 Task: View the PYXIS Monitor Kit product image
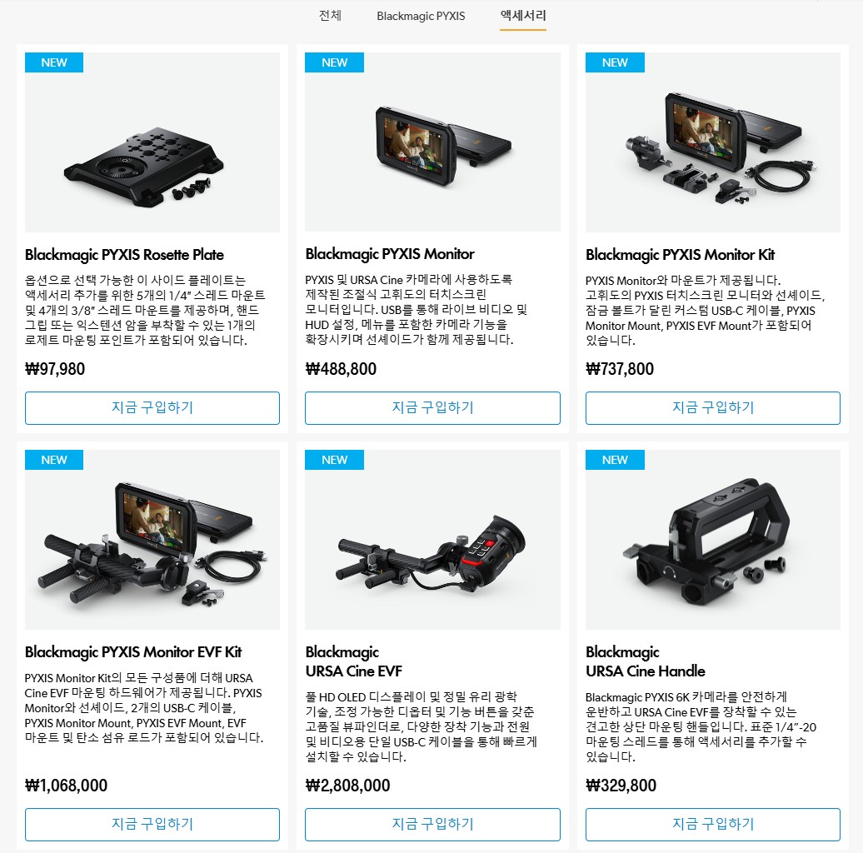pos(713,142)
